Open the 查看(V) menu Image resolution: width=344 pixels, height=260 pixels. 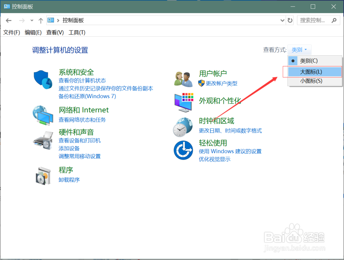click(55, 32)
